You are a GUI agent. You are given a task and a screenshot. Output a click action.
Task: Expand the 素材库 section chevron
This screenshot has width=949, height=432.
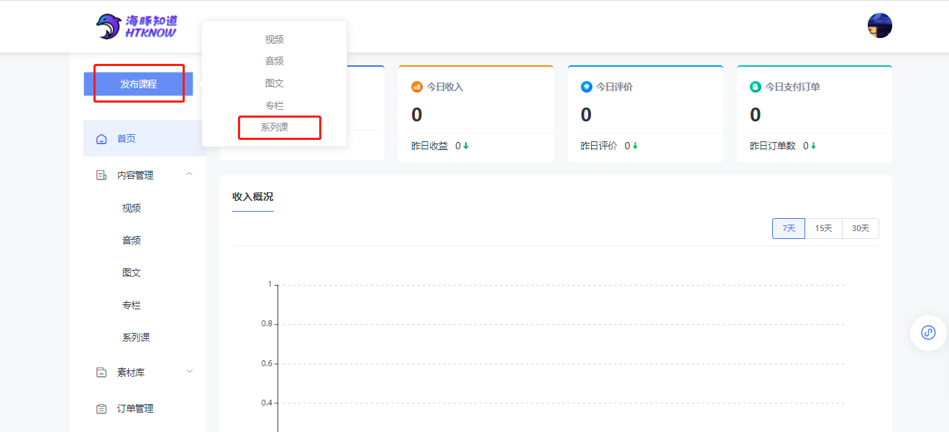(x=190, y=371)
